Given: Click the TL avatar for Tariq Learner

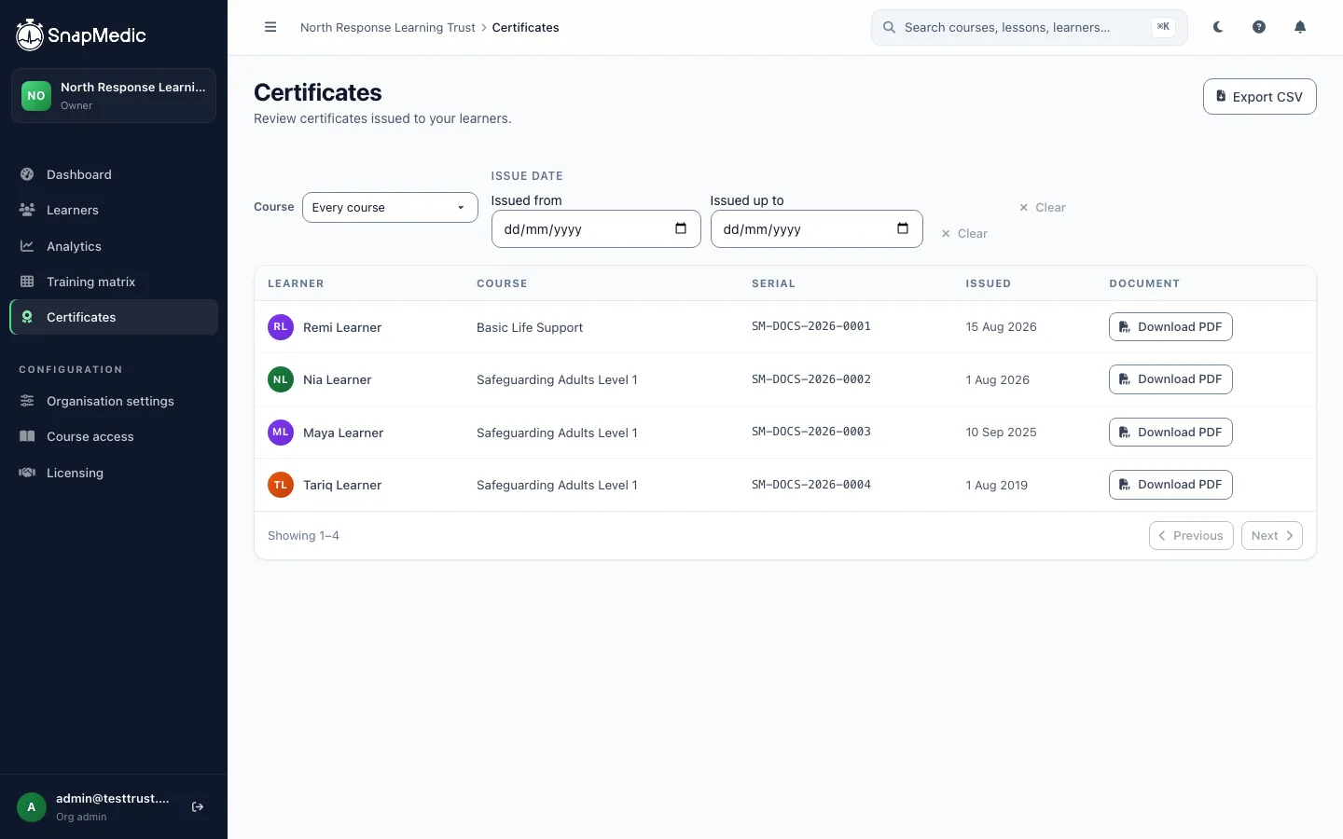Looking at the screenshot, I should coord(281,485).
